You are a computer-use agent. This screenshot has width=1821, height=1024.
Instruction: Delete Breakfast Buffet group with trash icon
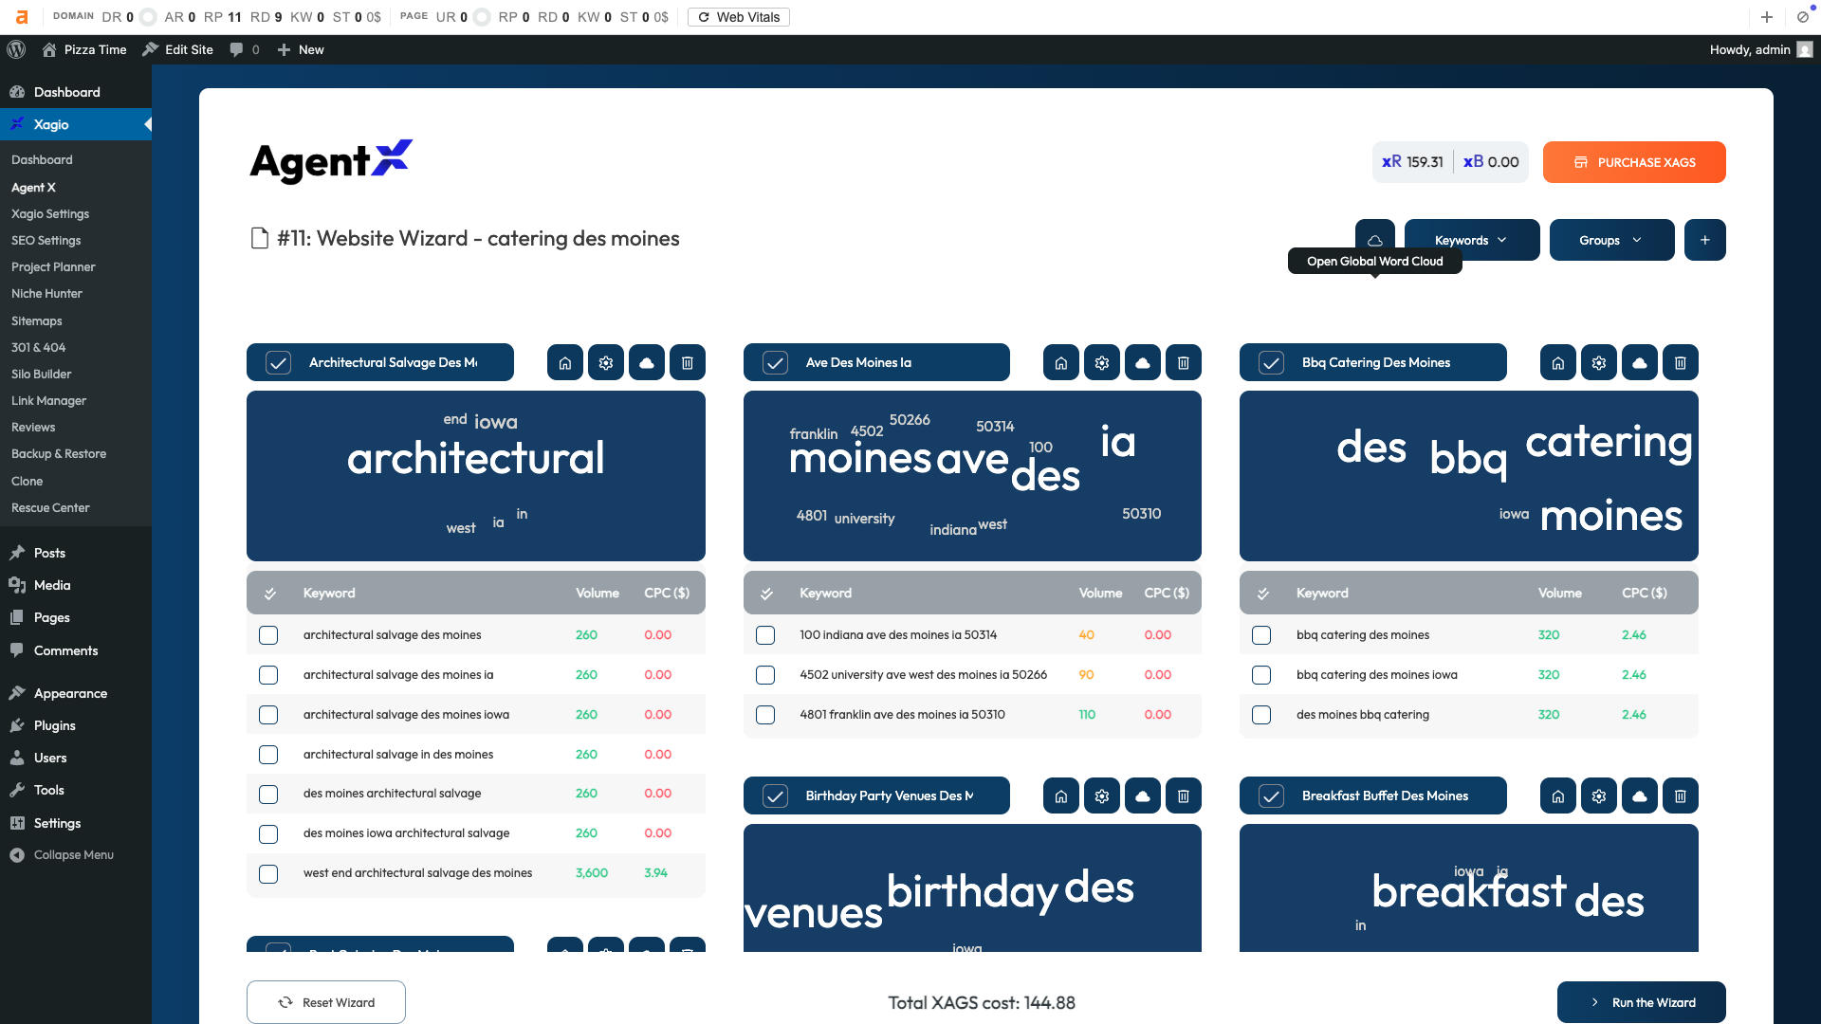(x=1681, y=795)
